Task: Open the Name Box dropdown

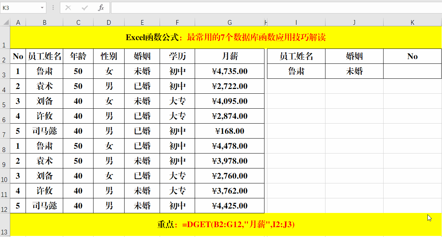Action: point(41,8)
